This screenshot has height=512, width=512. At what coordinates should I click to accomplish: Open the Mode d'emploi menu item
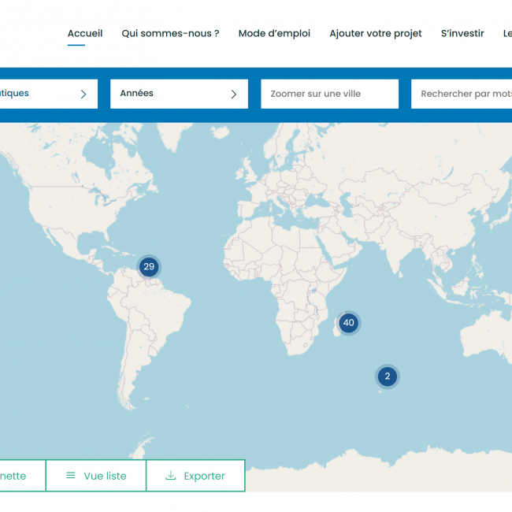(274, 33)
